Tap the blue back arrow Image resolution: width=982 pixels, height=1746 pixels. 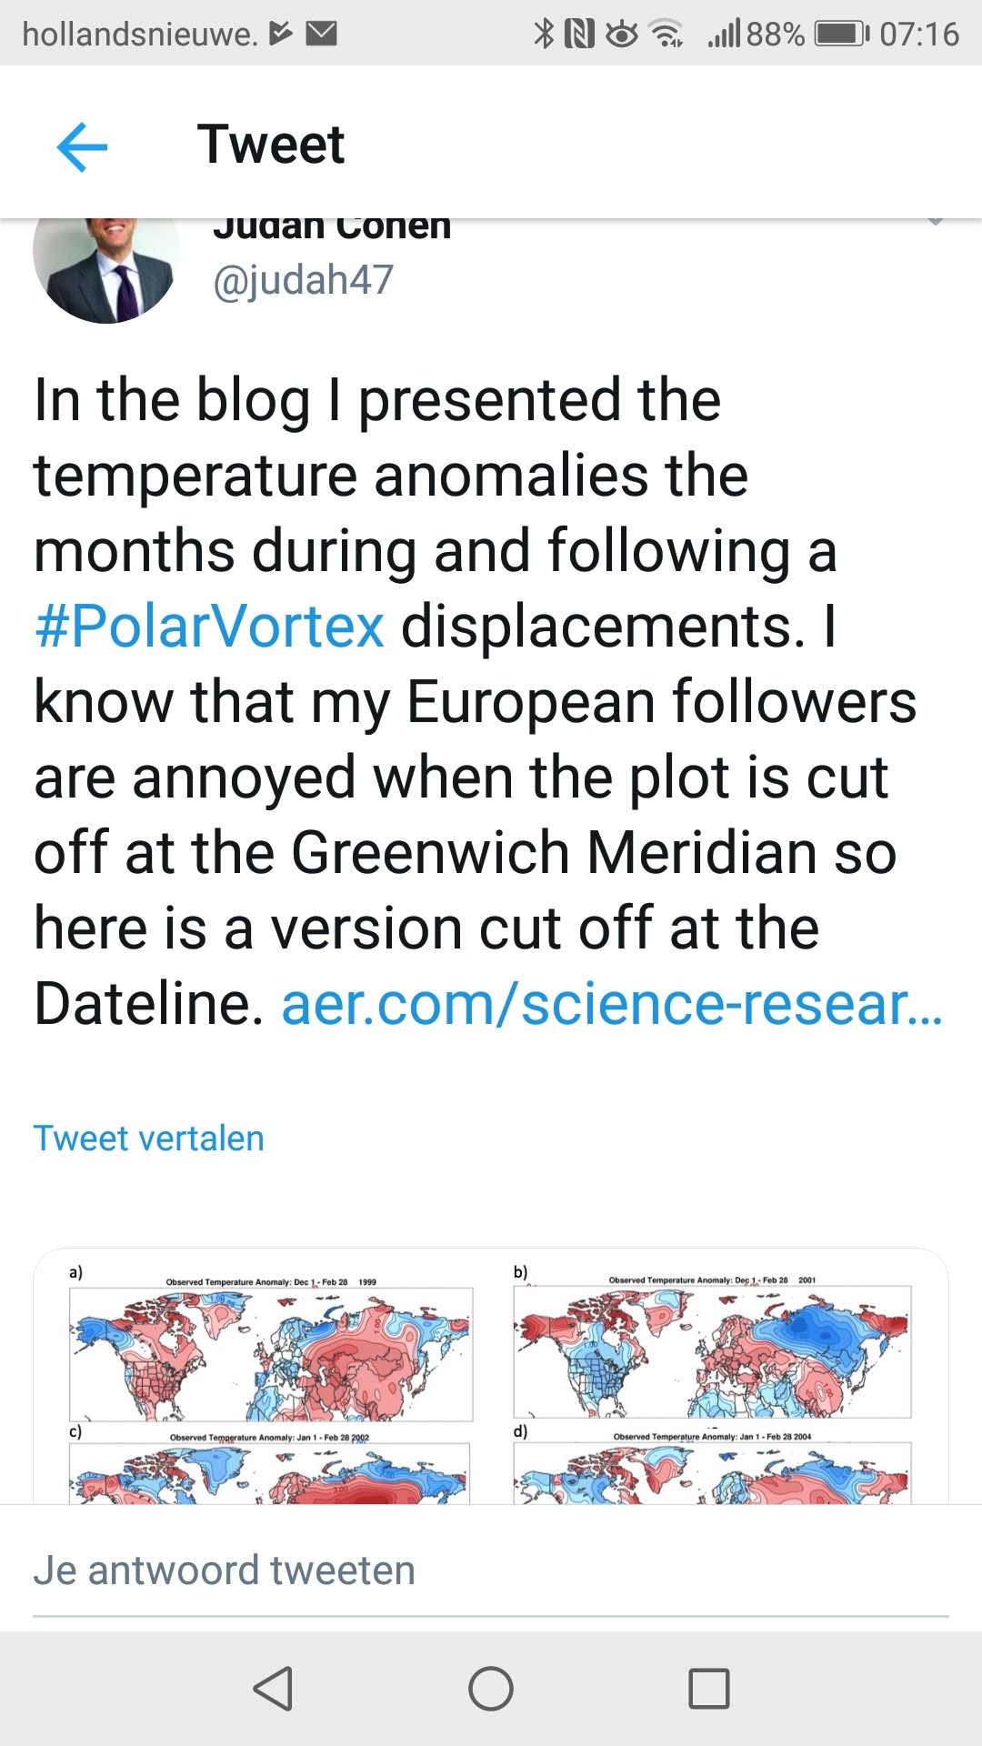pos(82,146)
